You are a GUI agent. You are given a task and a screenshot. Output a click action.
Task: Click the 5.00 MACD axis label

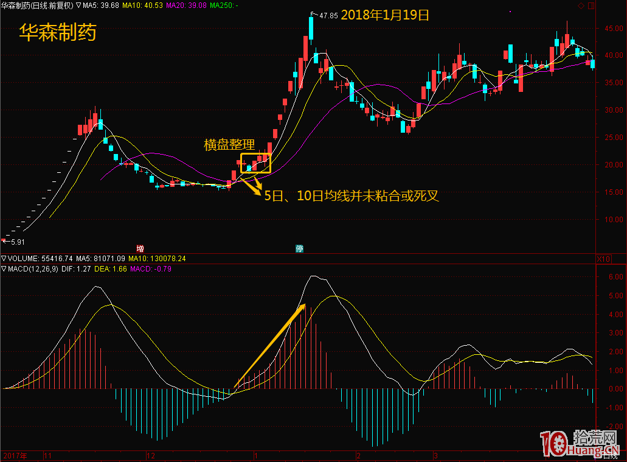pos(616,296)
